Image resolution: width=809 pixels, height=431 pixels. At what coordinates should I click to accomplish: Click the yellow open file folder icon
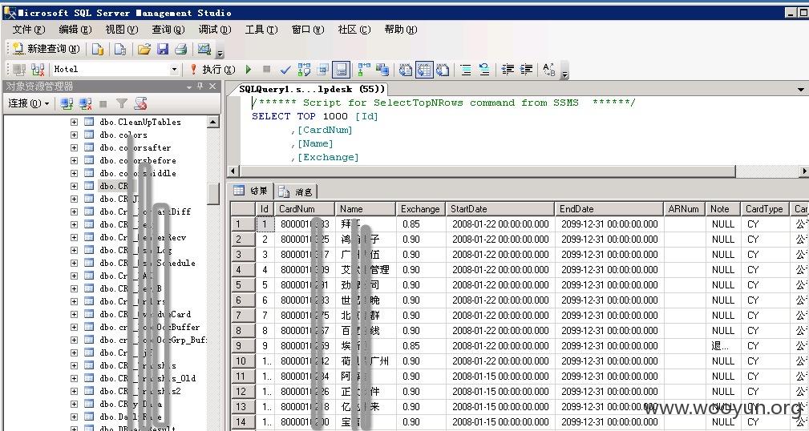(144, 49)
